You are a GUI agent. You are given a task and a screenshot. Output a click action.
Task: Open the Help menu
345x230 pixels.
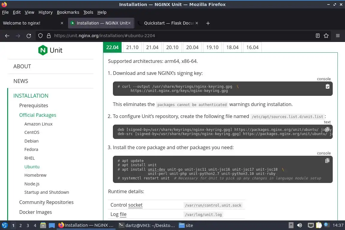tap(102, 12)
